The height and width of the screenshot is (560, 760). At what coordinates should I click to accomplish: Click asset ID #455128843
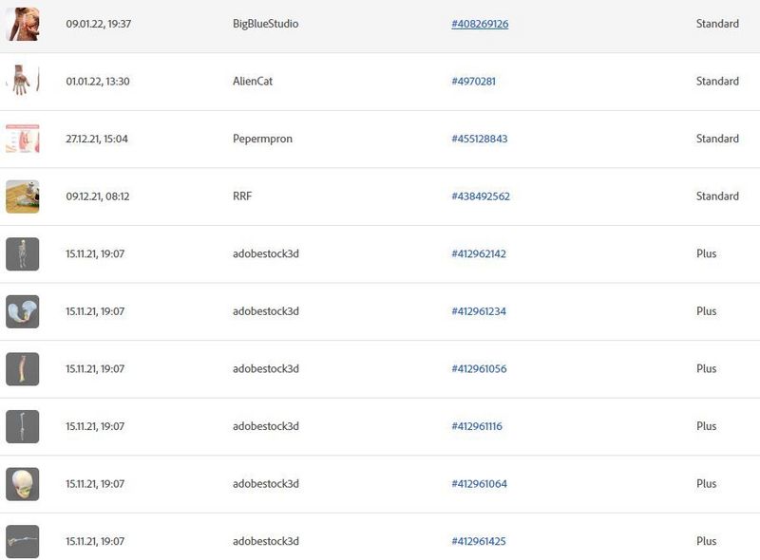(x=480, y=139)
